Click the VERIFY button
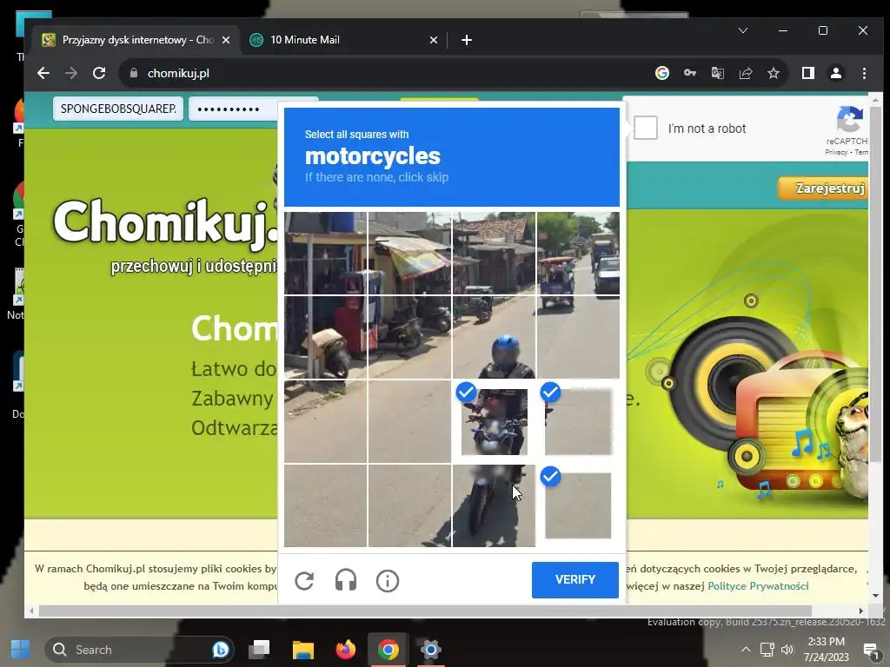This screenshot has width=890, height=667. pos(575,579)
